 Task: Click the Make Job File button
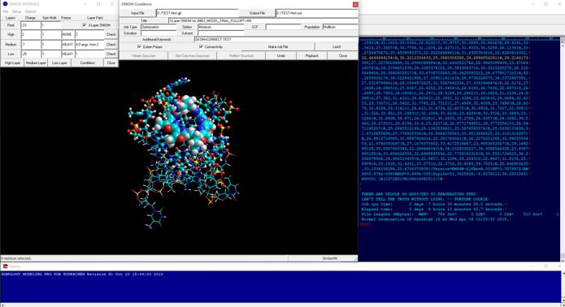tap(278, 47)
